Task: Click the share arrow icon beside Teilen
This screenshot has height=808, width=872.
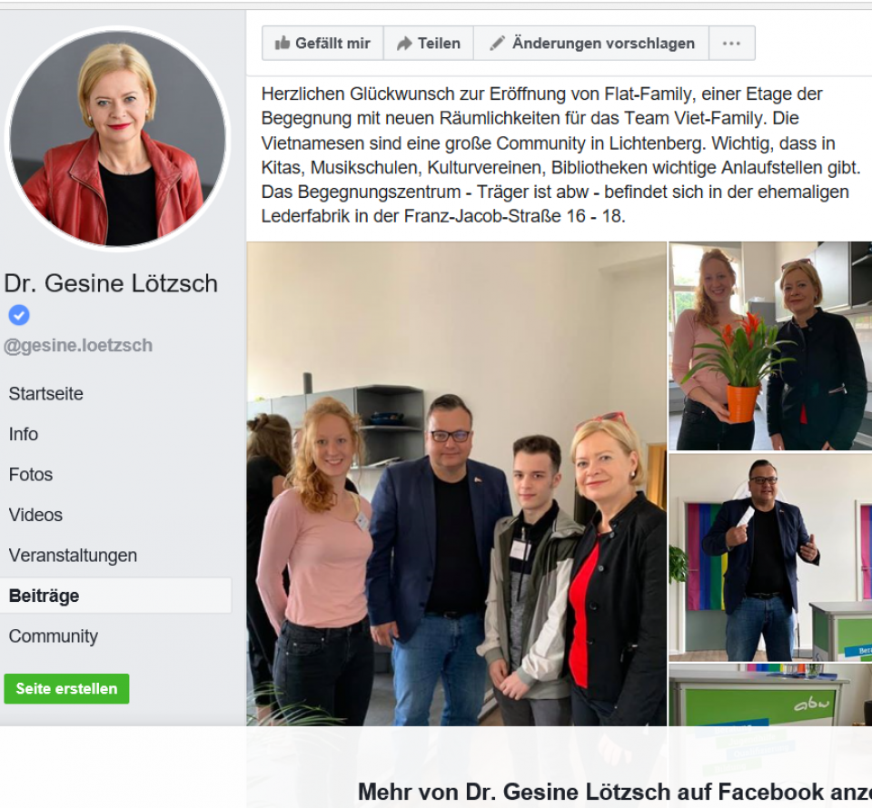Action: (404, 44)
